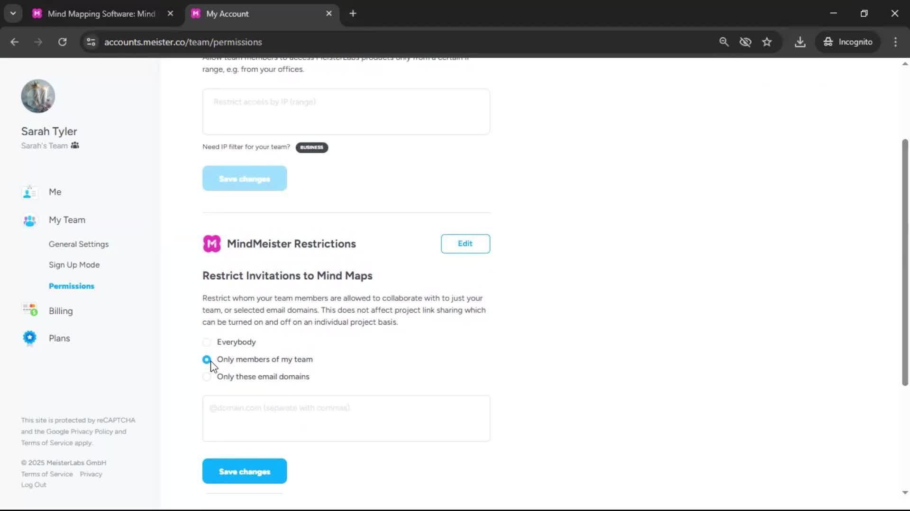Open the tab search dropdown arrow
The width and height of the screenshot is (910, 511).
(13, 14)
